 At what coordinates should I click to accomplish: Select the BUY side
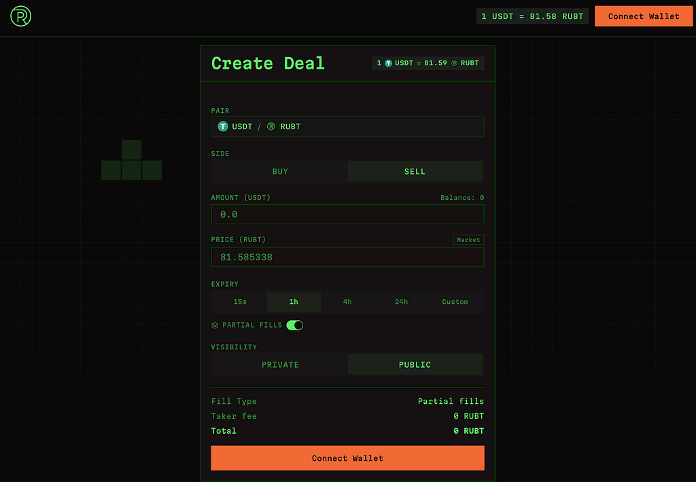[280, 171]
